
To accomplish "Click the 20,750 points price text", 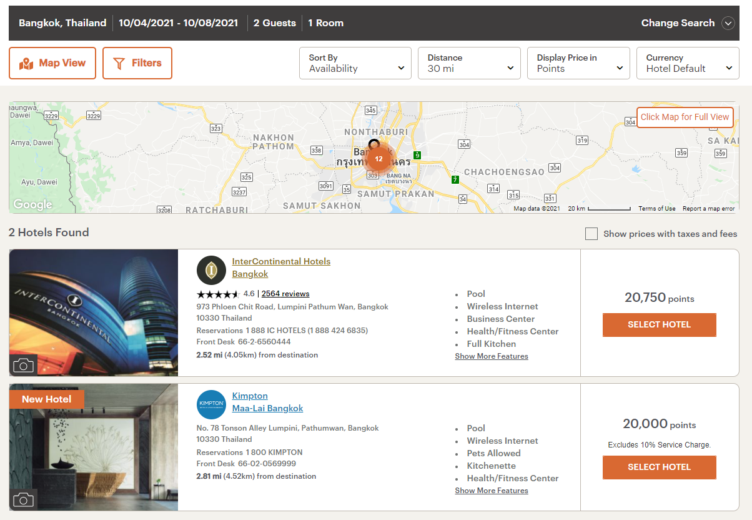I will [660, 298].
